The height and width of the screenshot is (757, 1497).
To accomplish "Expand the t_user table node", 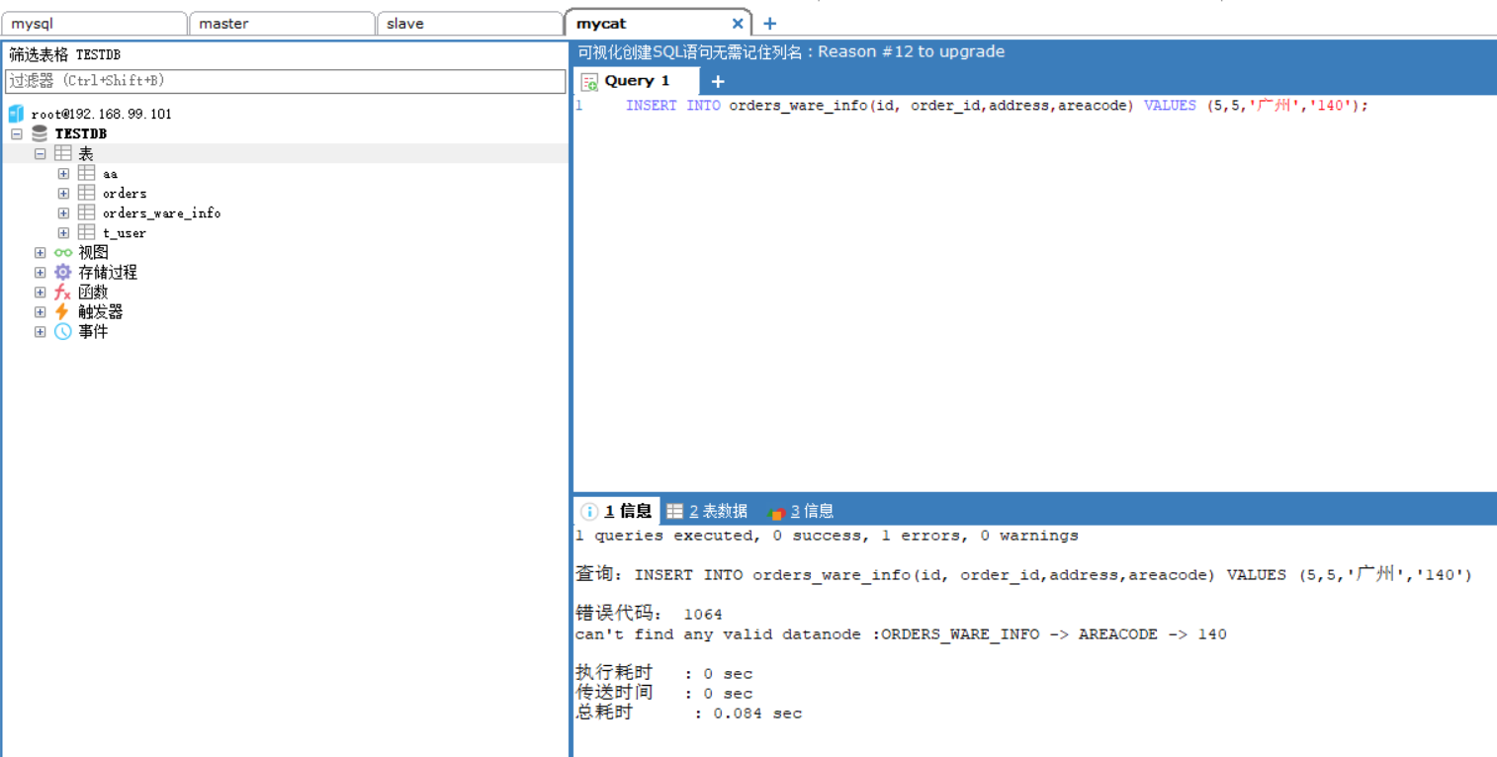I will point(64,232).
